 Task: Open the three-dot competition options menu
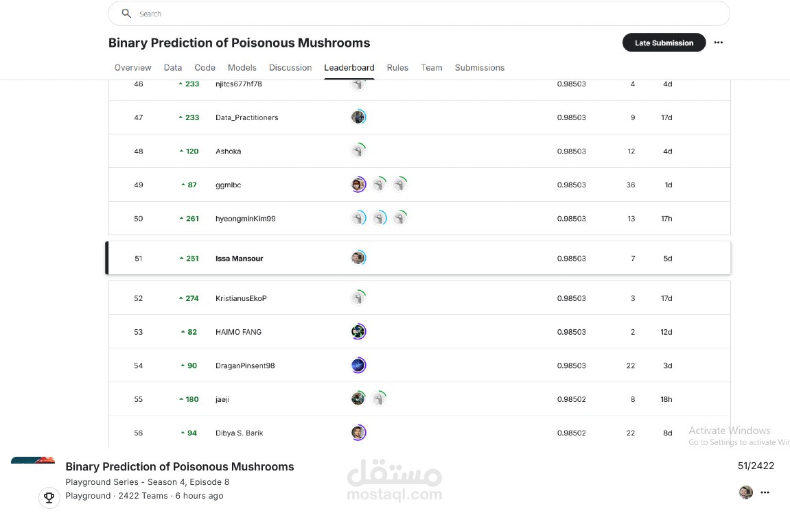click(718, 43)
